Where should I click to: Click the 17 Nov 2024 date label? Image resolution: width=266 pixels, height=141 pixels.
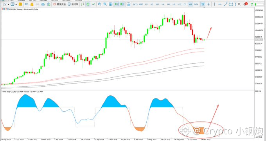pos(113,140)
